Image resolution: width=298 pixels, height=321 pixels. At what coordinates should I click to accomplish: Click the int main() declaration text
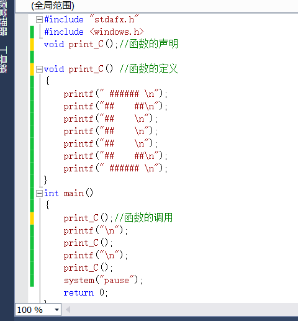click(x=68, y=193)
